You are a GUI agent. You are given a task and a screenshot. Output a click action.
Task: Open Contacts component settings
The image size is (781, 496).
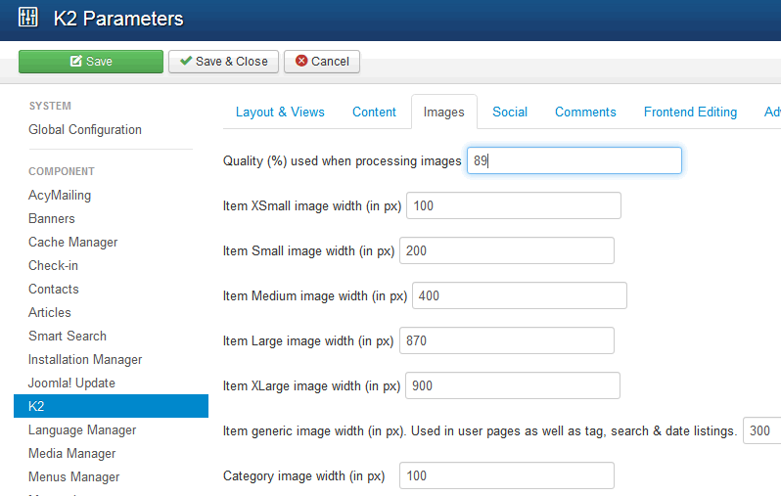54,289
